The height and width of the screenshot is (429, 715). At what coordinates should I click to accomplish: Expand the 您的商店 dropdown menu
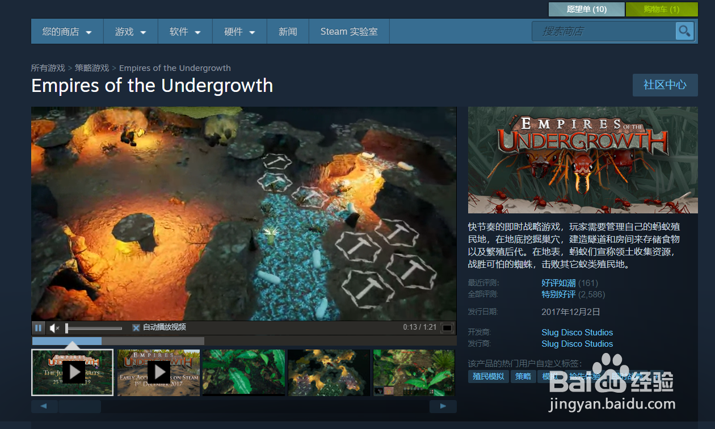tap(67, 32)
